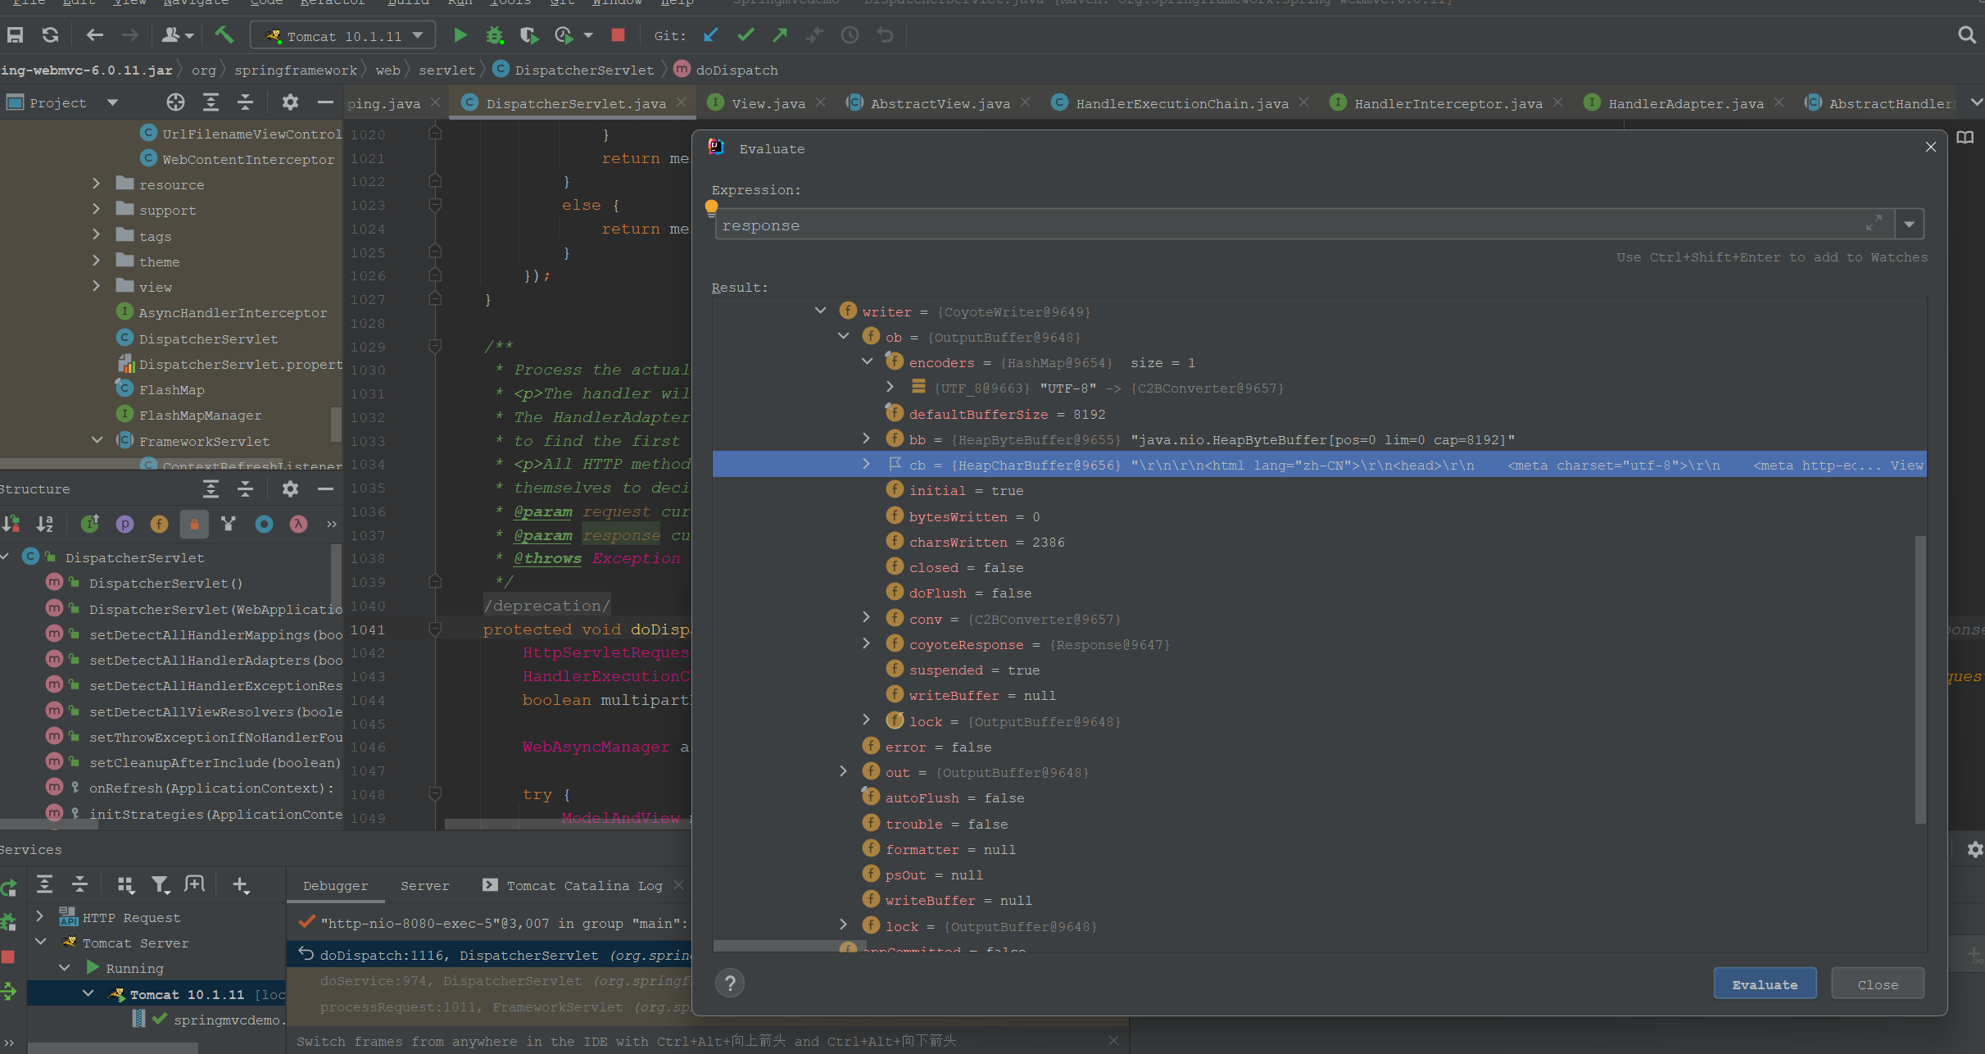Open the search everywhere magnifier
The height and width of the screenshot is (1054, 1985).
click(1967, 35)
